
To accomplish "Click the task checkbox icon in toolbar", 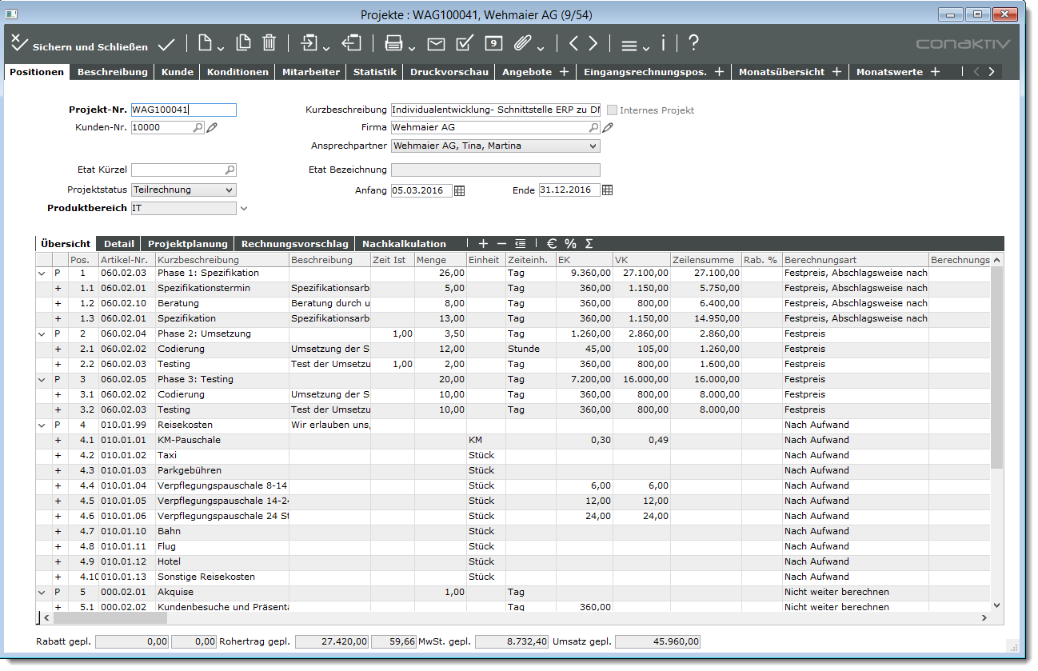I will 465,43.
